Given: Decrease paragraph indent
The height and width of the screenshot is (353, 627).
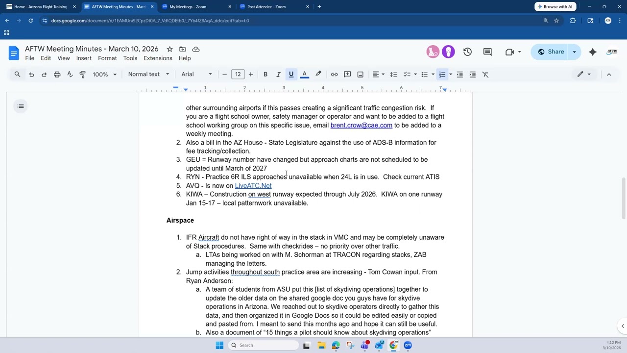Looking at the screenshot, I should 459,75.
